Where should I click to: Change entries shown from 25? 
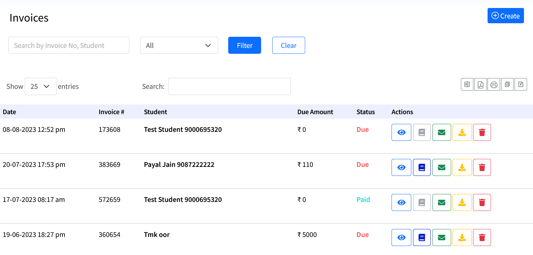point(40,86)
